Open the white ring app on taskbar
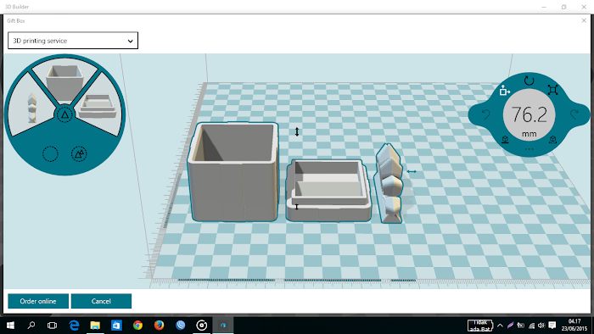 [x=202, y=325]
